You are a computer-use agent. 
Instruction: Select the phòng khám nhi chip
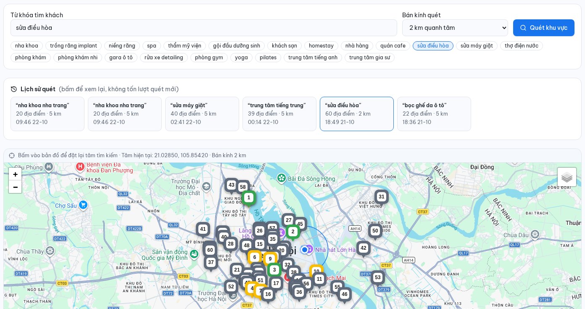[x=78, y=58]
